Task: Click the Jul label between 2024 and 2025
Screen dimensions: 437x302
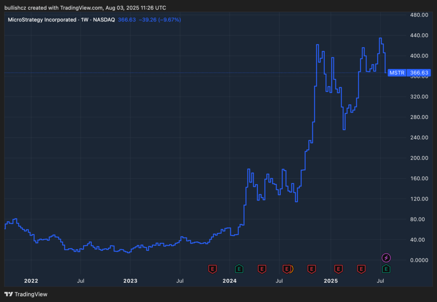Action: (279, 281)
